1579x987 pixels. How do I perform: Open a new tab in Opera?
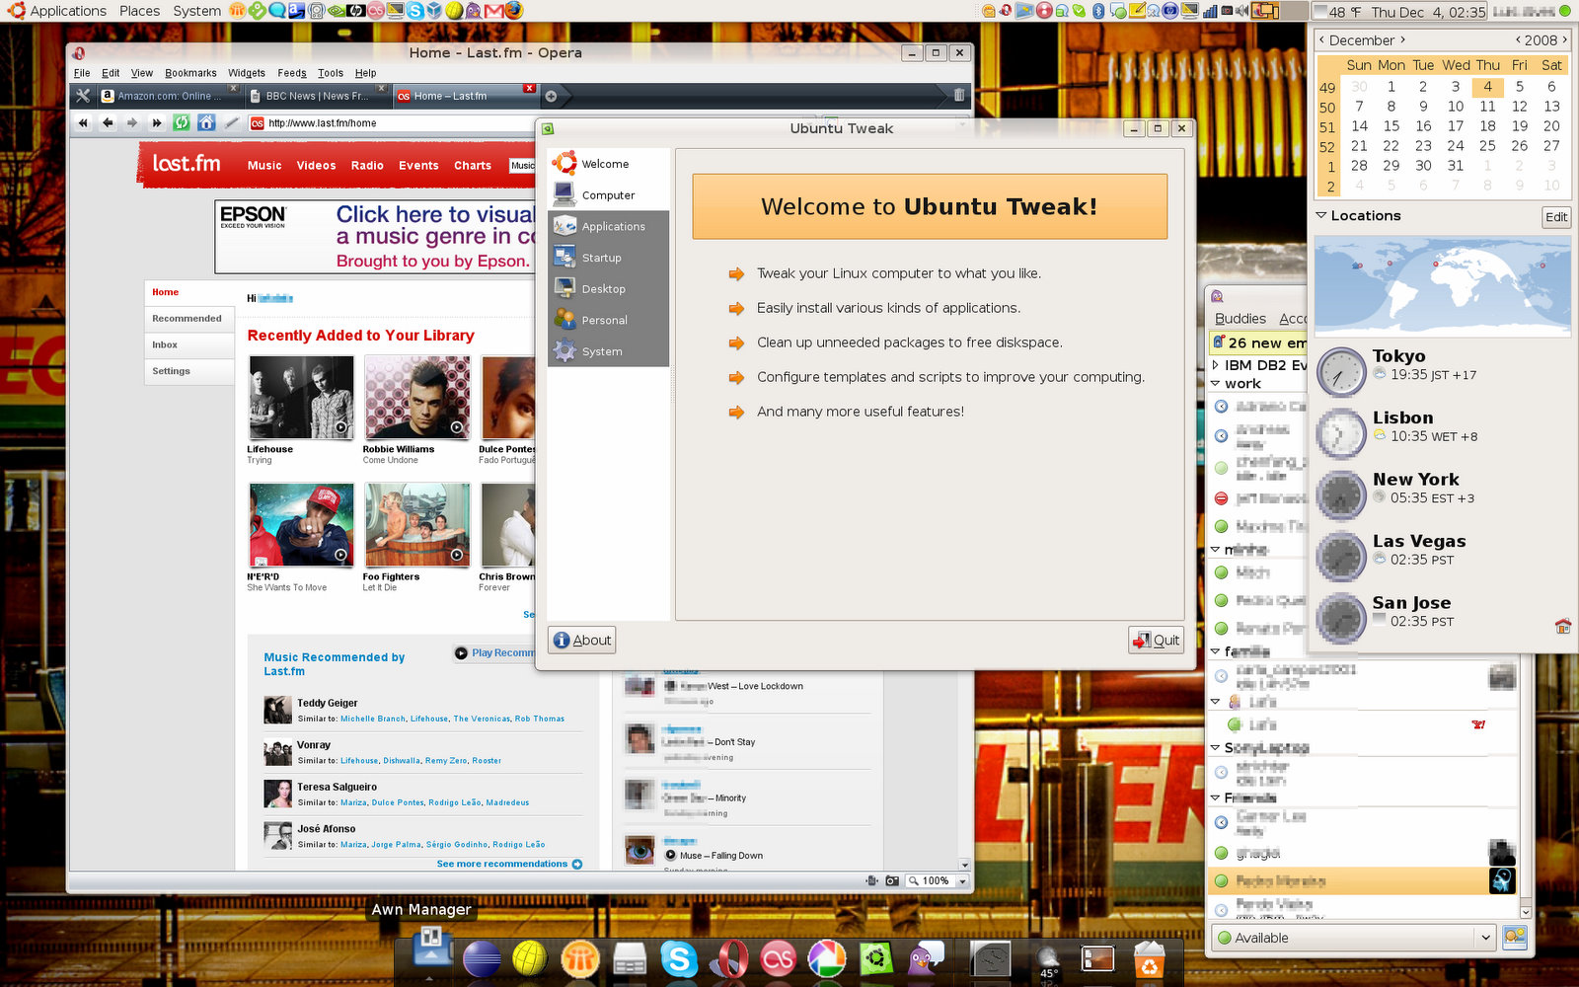click(x=551, y=96)
